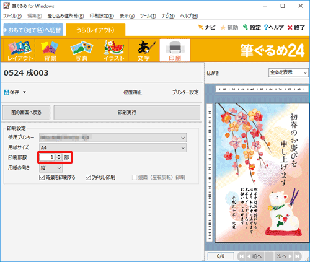Open the ヘルプ(H) menu
The width and height of the screenshot is (310, 262).
pos(189,16)
